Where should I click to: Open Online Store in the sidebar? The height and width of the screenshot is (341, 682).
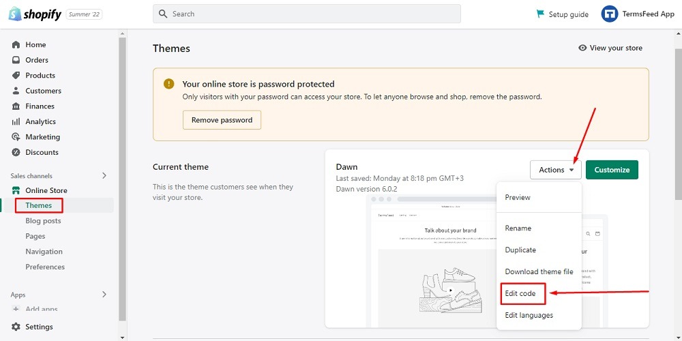tap(46, 190)
